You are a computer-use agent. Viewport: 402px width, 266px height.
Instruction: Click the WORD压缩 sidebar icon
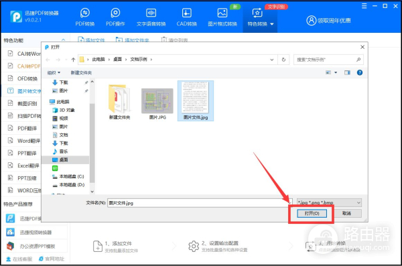[10, 190]
